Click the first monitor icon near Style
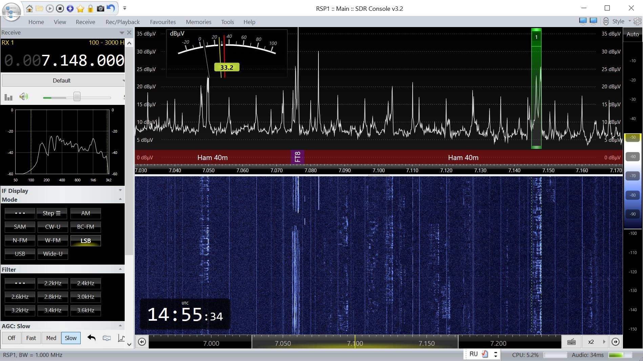The height and width of the screenshot is (361, 643). (583, 21)
